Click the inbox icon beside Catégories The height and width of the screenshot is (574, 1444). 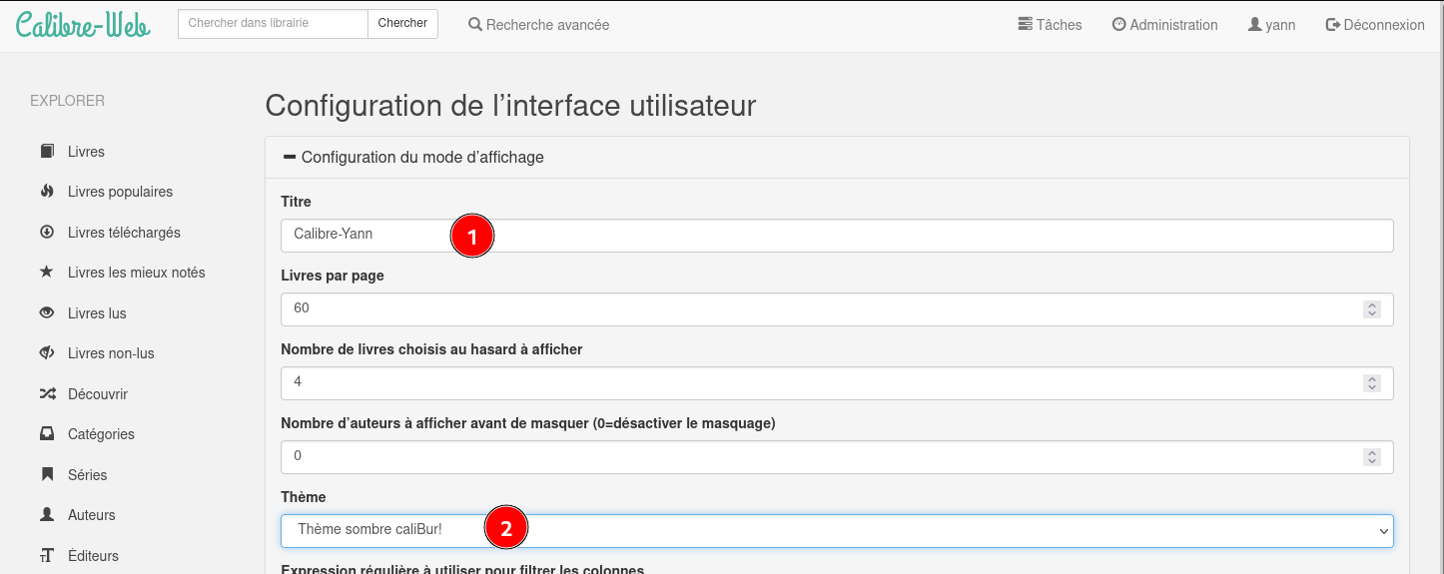point(47,434)
